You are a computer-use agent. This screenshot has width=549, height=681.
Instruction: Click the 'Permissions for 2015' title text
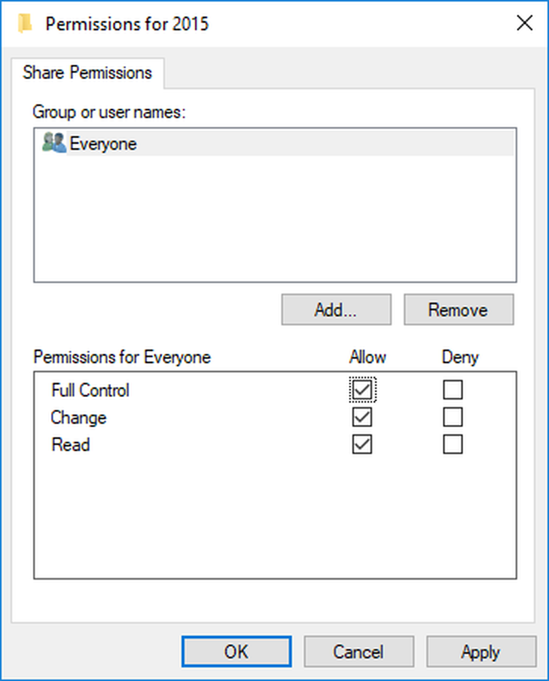click(x=127, y=25)
